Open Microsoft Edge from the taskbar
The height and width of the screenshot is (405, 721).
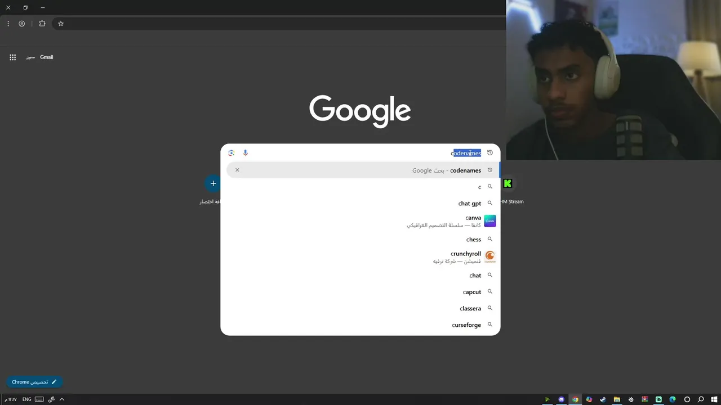pyautogui.click(x=673, y=399)
